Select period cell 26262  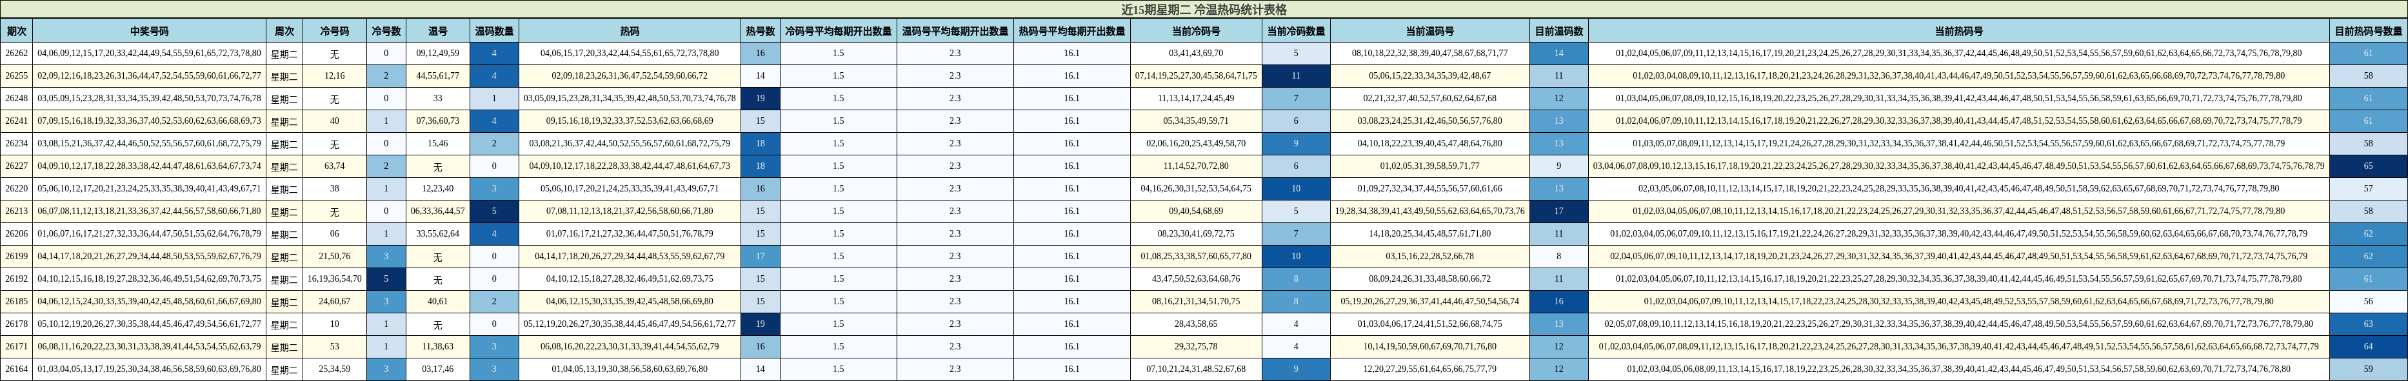click(x=17, y=54)
